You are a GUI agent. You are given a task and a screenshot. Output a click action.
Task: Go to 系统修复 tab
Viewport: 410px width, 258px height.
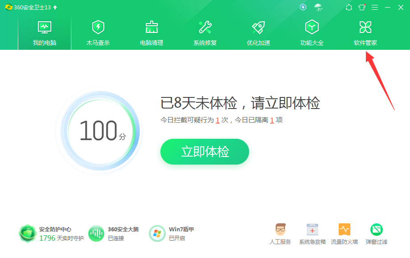(205, 33)
